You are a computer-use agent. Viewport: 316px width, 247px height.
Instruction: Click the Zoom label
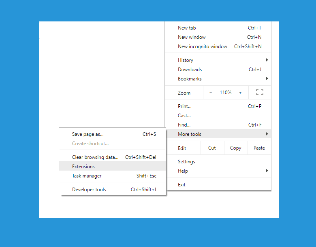click(x=184, y=93)
